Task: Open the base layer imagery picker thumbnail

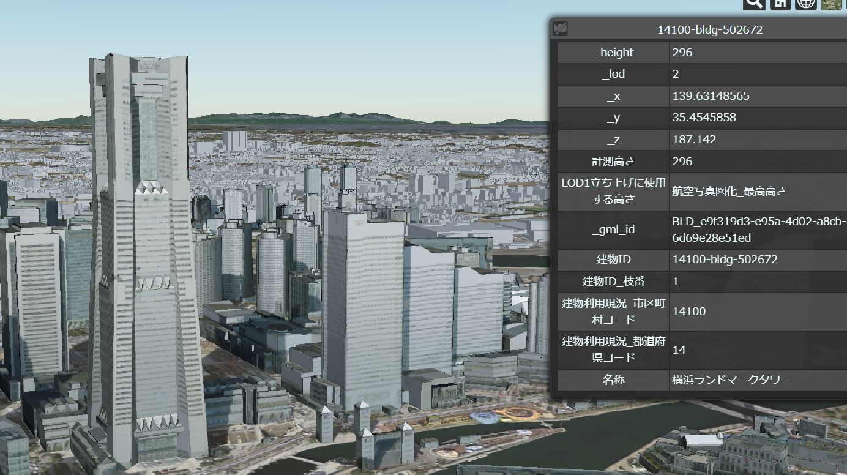Action: [831, 4]
